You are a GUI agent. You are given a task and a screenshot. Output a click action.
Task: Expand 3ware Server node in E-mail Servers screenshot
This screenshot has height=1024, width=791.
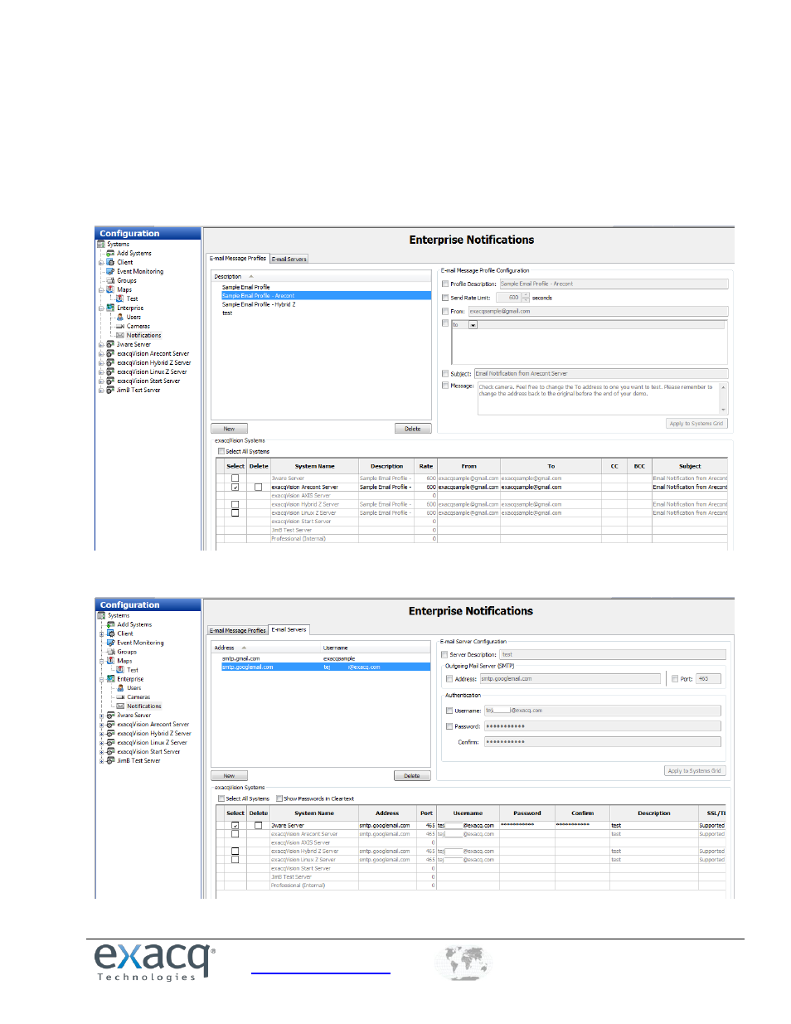(101, 715)
